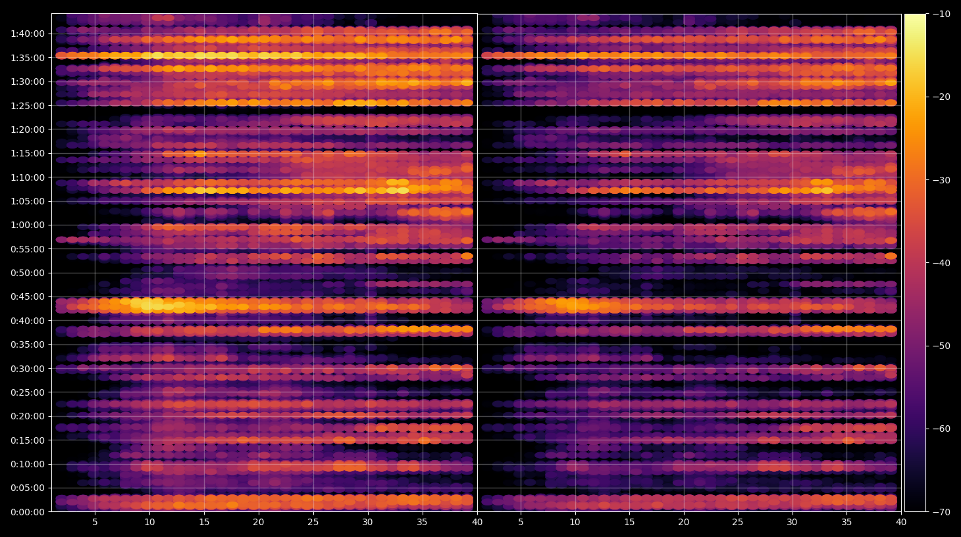Viewport: 961px width, 537px height.
Task: Choose the y-axis tick 0:35:00
Action: click(28, 344)
